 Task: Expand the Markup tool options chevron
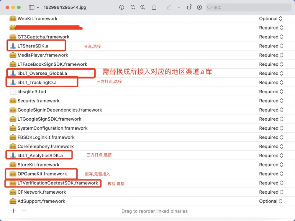coord(179,7)
